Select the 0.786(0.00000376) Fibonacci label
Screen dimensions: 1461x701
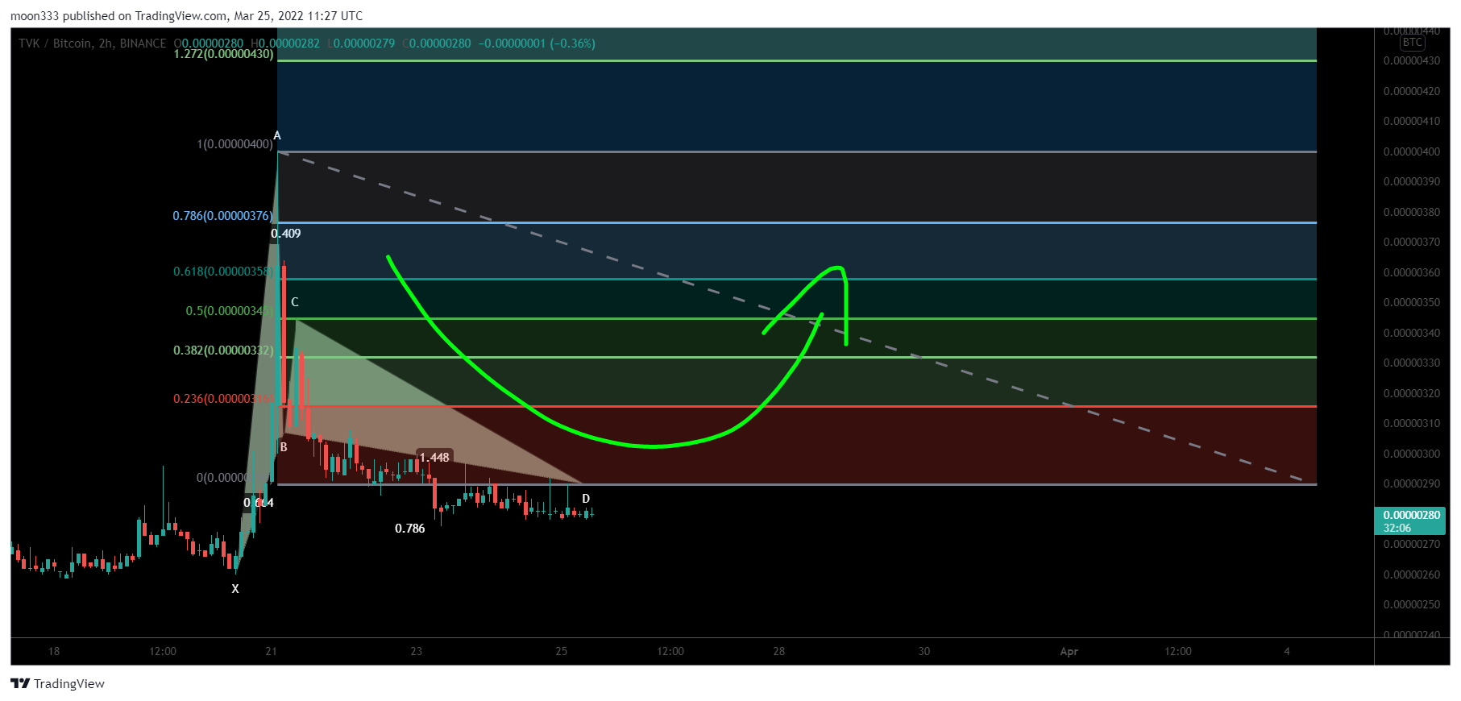point(222,216)
